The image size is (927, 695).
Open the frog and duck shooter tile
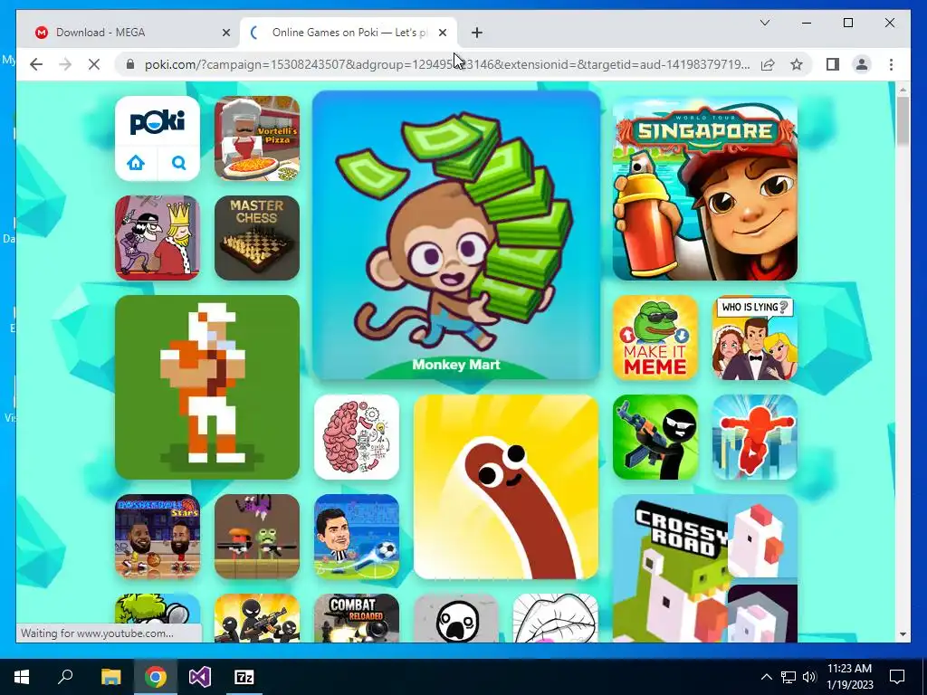(257, 537)
